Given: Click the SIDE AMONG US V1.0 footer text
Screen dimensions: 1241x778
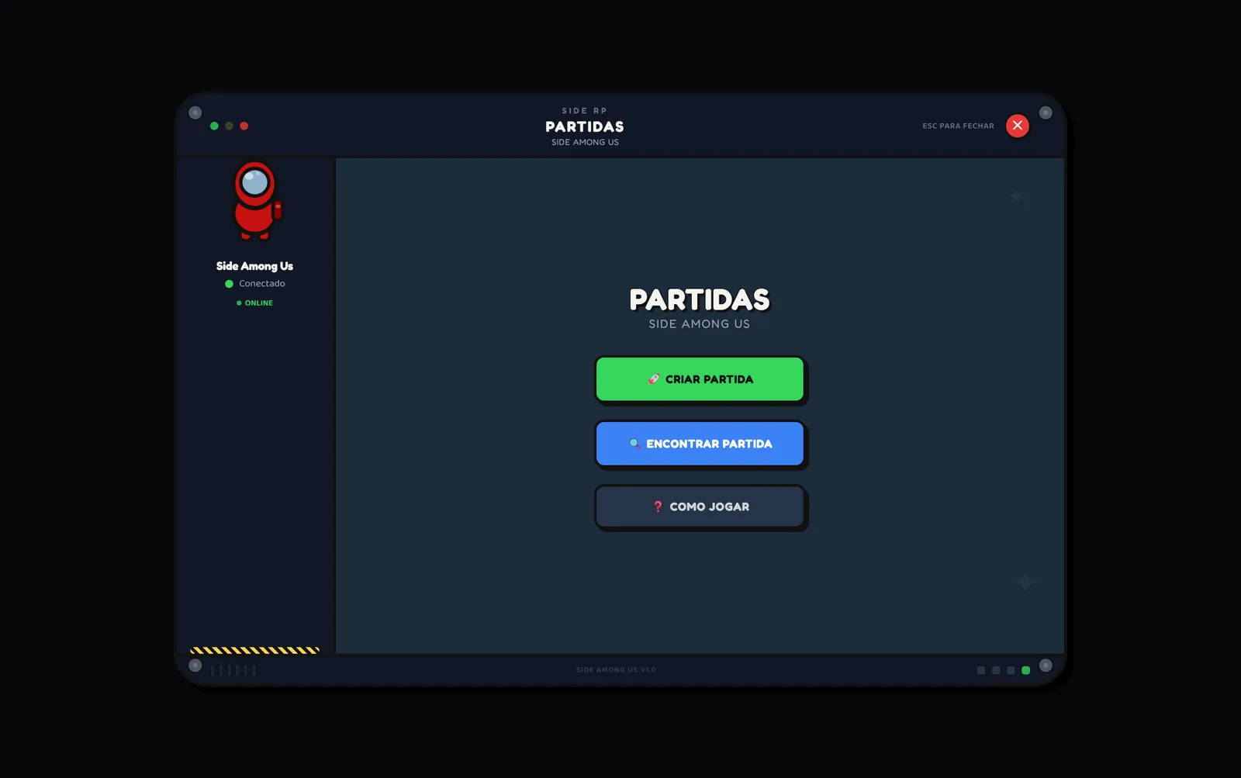Looking at the screenshot, I should pyautogui.click(x=616, y=670).
